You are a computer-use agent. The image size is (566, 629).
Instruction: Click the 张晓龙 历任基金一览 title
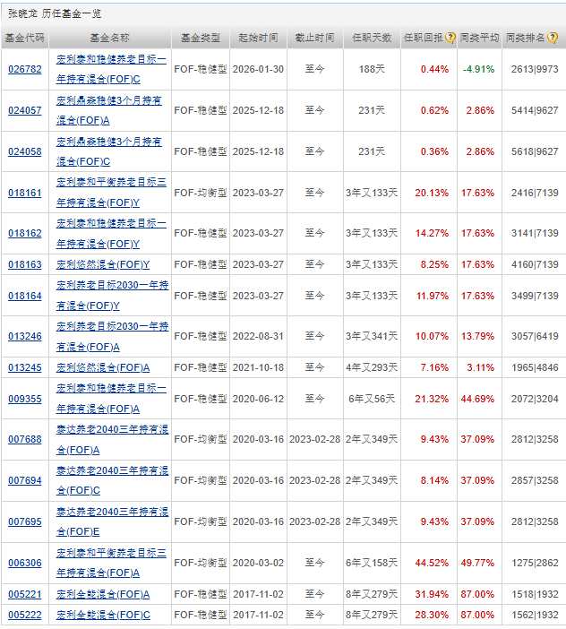pos(55,13)
